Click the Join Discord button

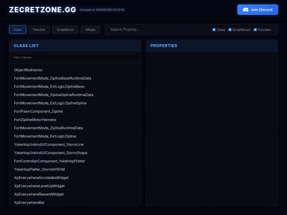pyautogui.click(x=258, y=10)
